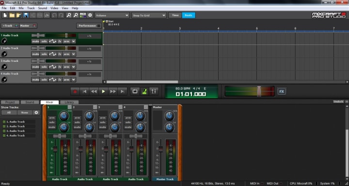Viewport: 349px width, 186px height.
Task: Click the +Track button
Action: 10,26
